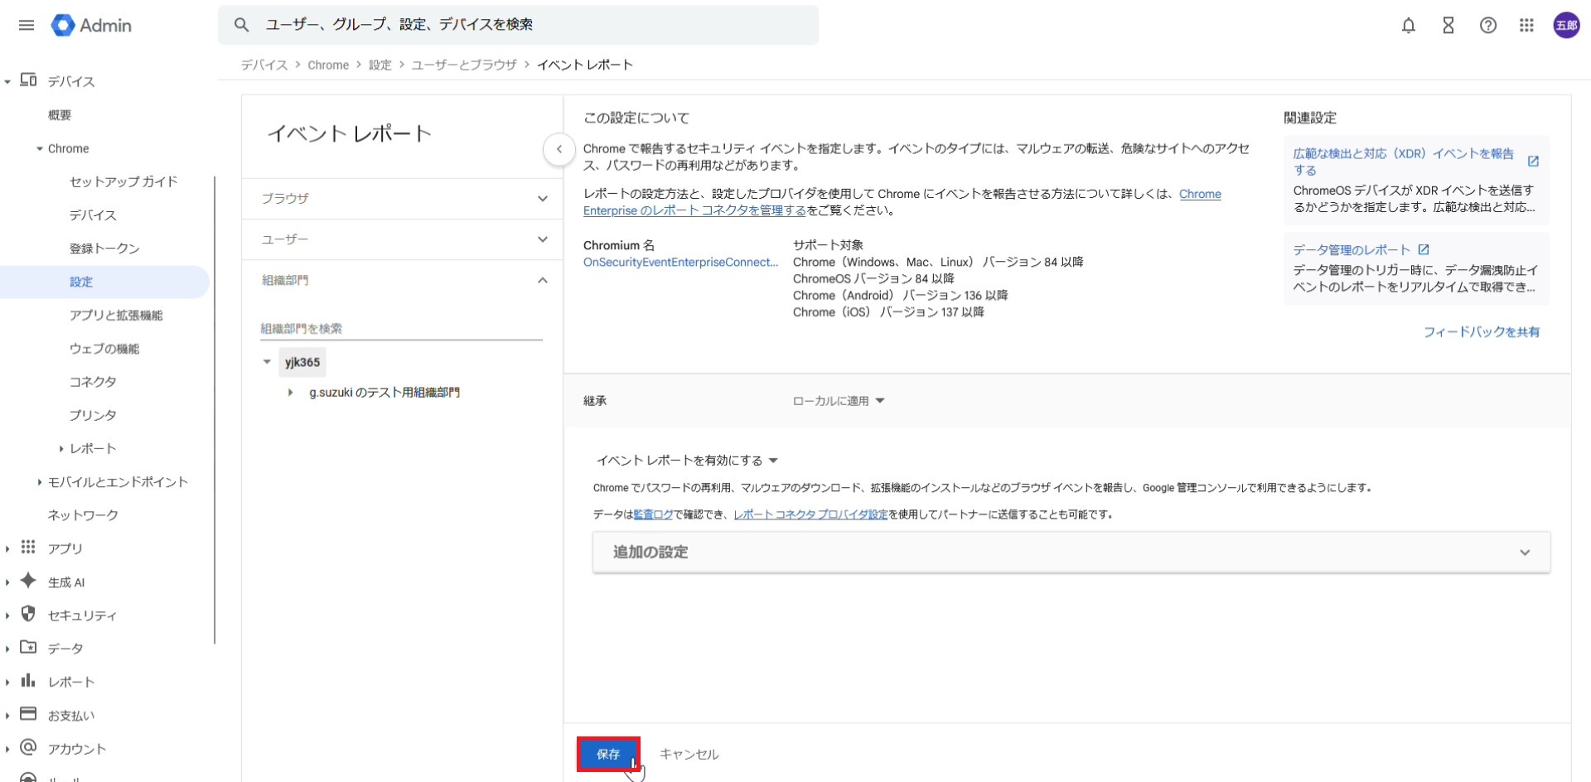This screenshot has width=1591, height=782.
Task: Expand the ブラウザ section
Action: (x=402, y=199)
